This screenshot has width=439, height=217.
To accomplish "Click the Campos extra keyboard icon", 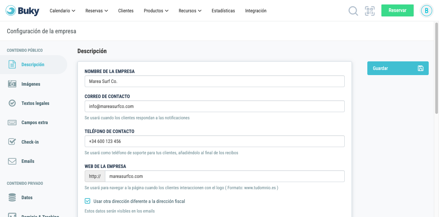I will tap(12, 122).
